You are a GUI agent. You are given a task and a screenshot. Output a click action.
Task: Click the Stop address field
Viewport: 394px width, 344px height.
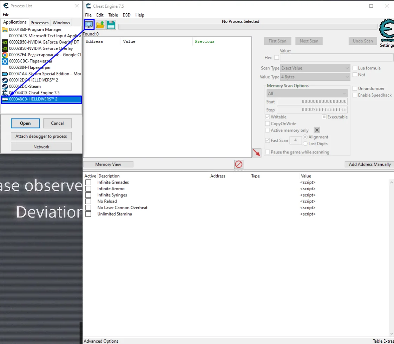coord(312,110)
